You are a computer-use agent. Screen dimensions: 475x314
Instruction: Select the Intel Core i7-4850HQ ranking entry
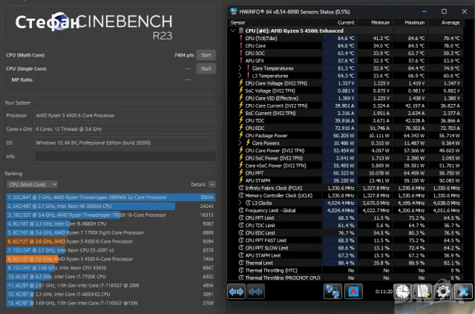click(x=111, y=294)
